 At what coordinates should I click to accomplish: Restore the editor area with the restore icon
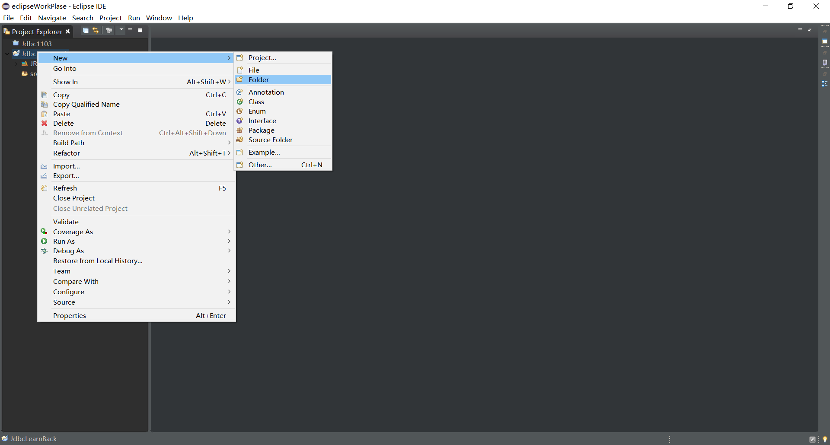tap(810, 29)
